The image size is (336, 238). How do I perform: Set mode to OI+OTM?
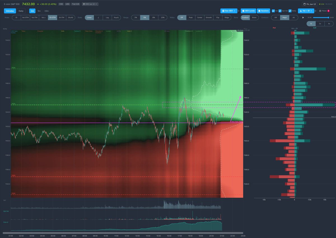[52, 17]
